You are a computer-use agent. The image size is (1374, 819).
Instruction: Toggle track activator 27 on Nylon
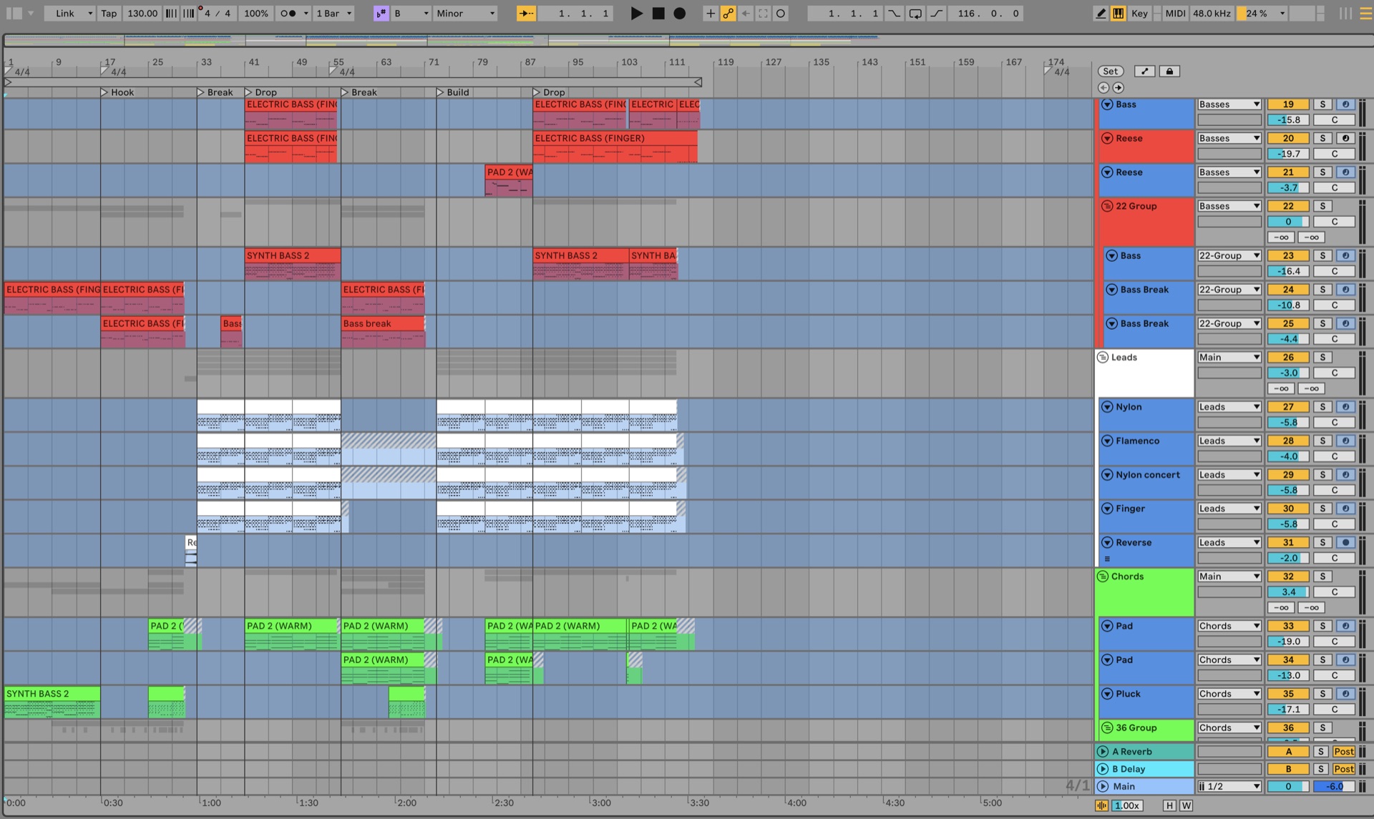(1288, 406)
